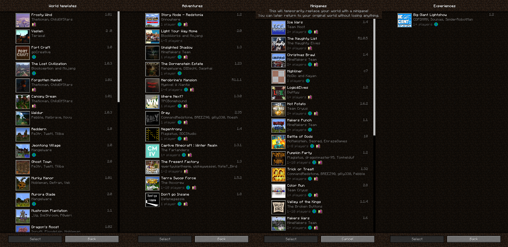The image size is (508, 247).
Task: Open globe link for The Dornenstein Estate
Action: (180, 73)
